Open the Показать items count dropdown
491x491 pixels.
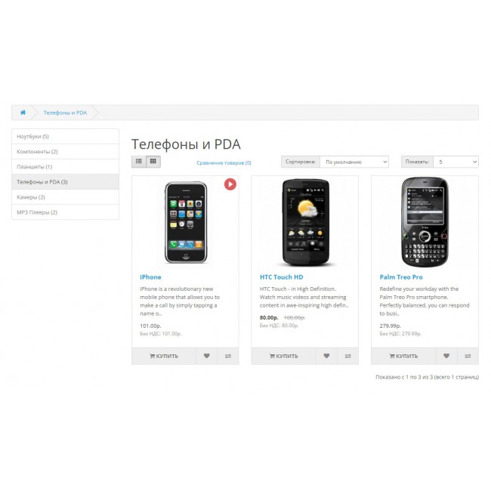click(455, 162)
